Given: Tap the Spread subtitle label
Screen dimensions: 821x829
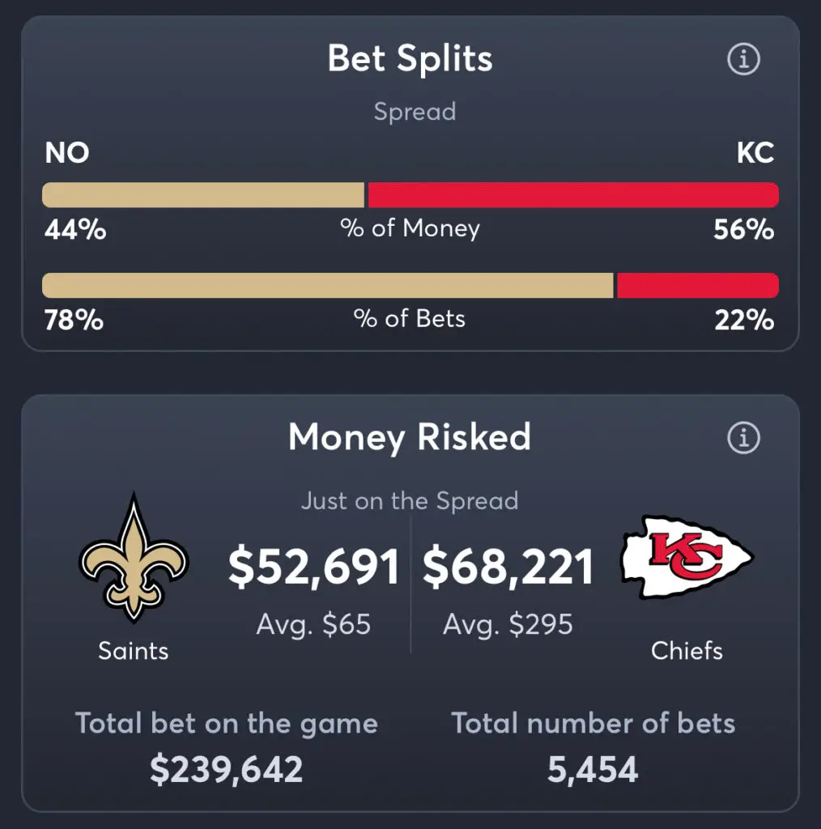Looking at the screenshot, I should pyautogui.click(x=415, y=112).
